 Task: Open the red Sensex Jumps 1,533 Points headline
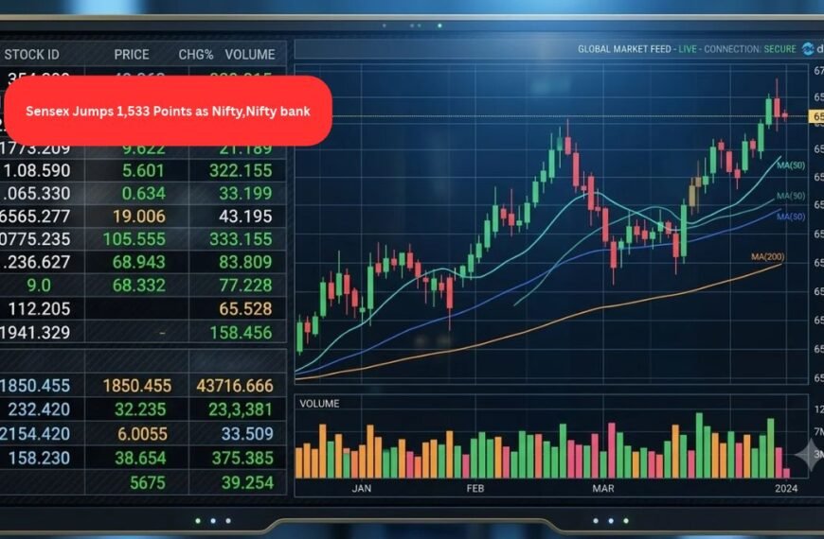169,111
